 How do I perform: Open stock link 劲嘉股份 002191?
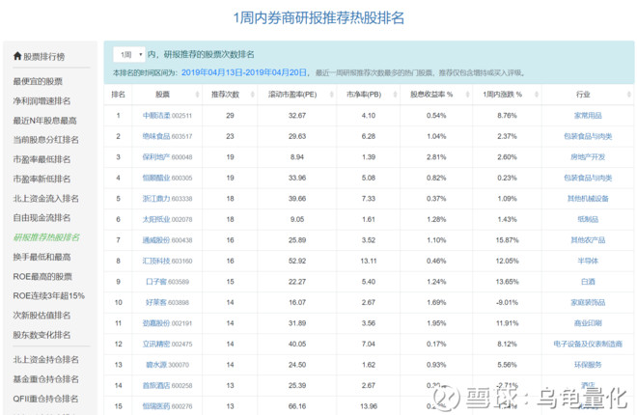coord(167,323)
